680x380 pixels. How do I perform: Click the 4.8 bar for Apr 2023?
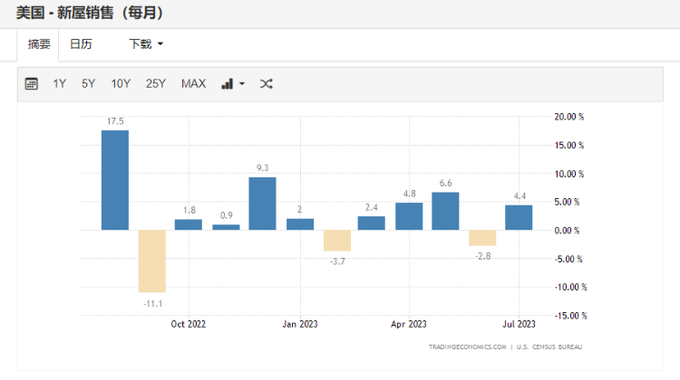click(x=409, y=216)
